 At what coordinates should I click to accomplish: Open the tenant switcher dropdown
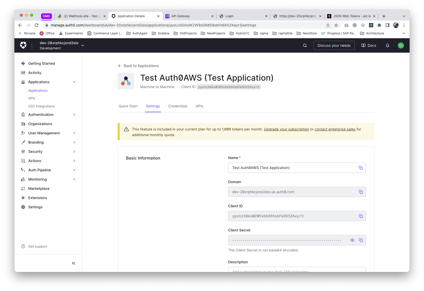[x=82, y=45]
